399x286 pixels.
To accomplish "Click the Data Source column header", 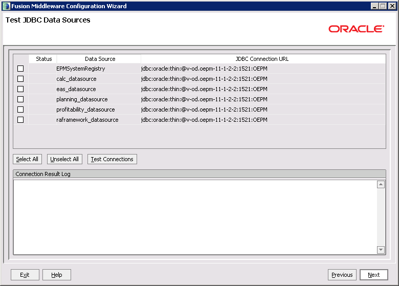I will click(x=99, y=59).
